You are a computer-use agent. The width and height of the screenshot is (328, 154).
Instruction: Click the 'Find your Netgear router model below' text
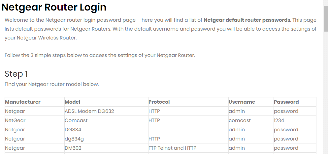tap(52, 84)
